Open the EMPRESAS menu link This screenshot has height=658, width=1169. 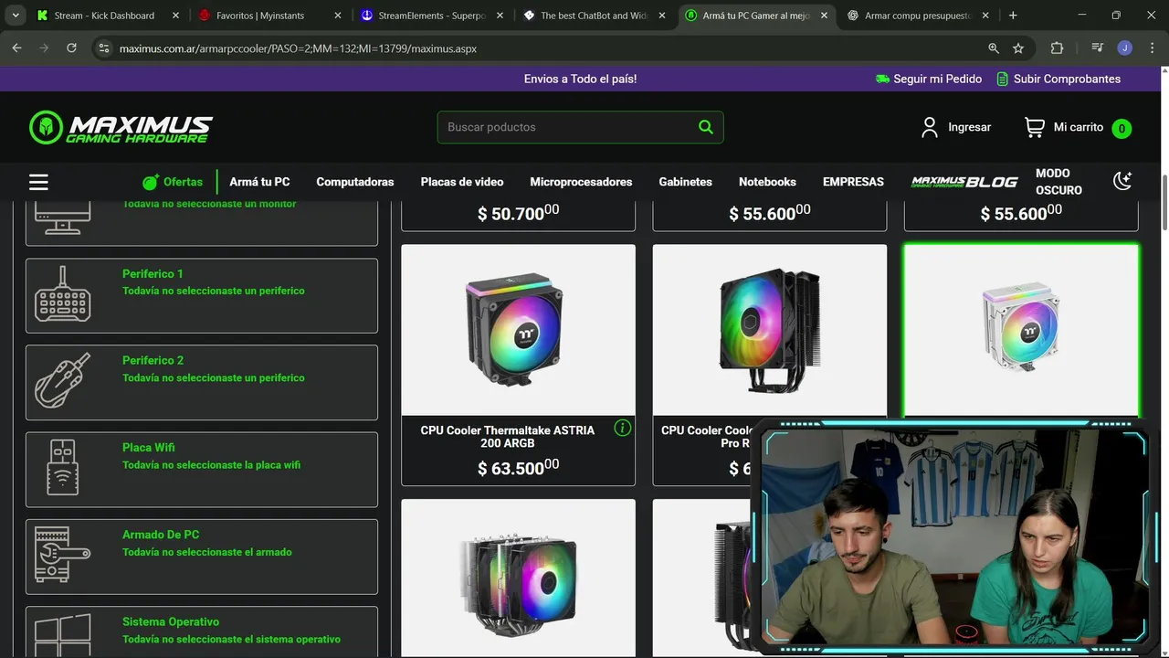pos(853,182)
